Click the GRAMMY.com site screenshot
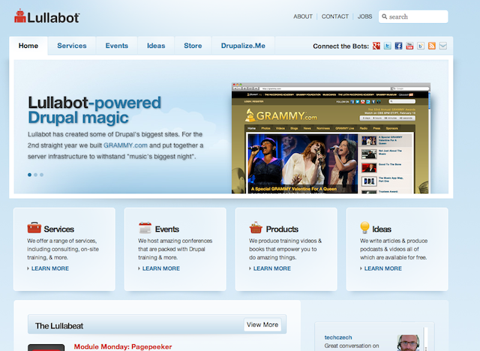 pos(331,138)
